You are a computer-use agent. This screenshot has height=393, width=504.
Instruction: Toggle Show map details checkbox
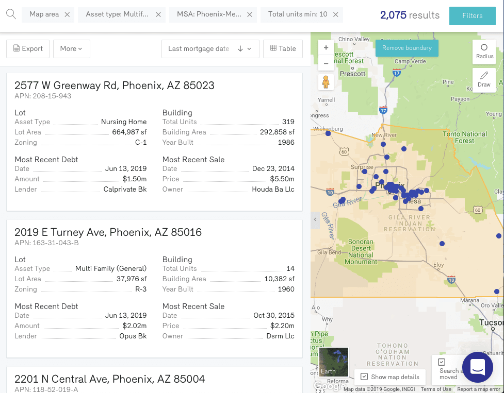click(364, 377)
